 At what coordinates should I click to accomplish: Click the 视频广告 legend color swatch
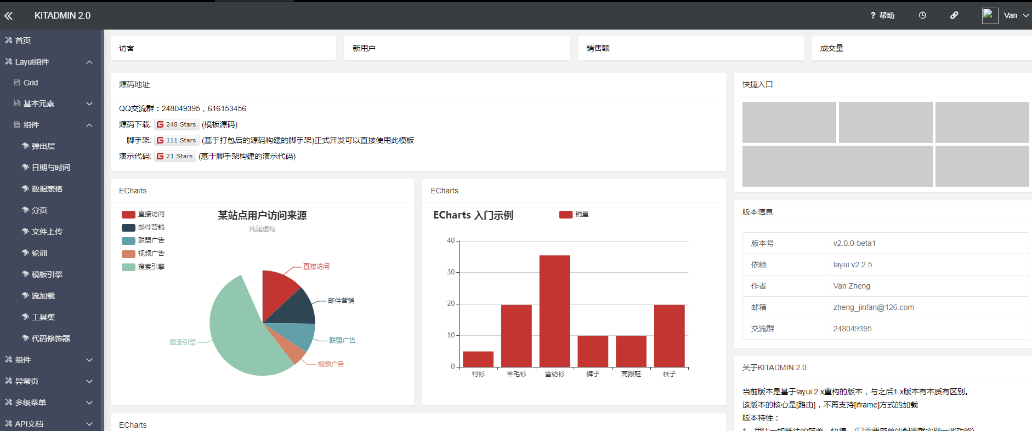point(128,254)
